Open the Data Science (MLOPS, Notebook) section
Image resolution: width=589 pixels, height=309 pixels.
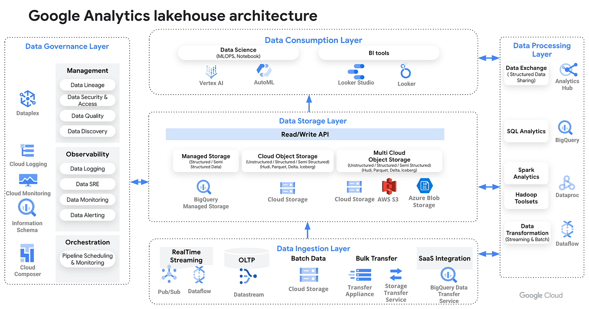tap(238, 52)
